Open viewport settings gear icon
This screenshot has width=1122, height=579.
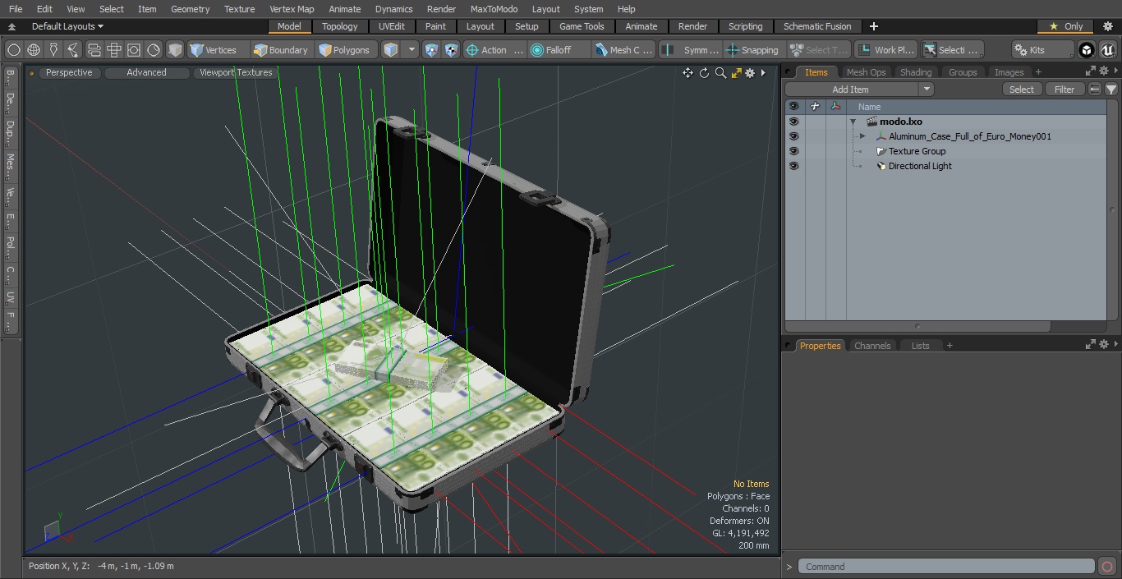(750, 73)
